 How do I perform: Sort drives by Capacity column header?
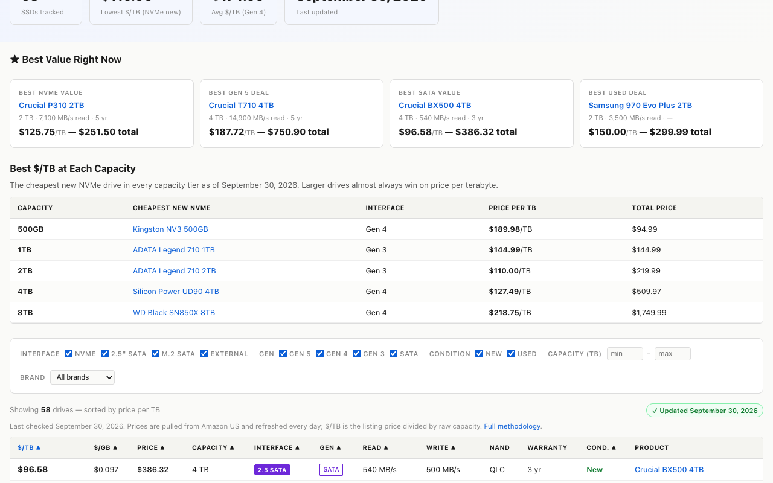point(214,448)
